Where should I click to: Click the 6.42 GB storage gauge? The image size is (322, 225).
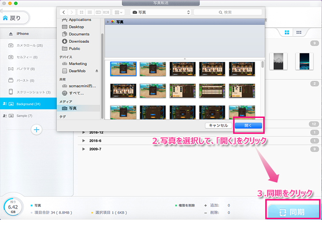13,207
